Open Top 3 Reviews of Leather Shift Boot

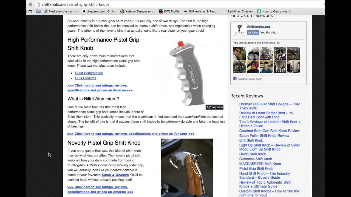pyautogui.click(x=270, y=124)
